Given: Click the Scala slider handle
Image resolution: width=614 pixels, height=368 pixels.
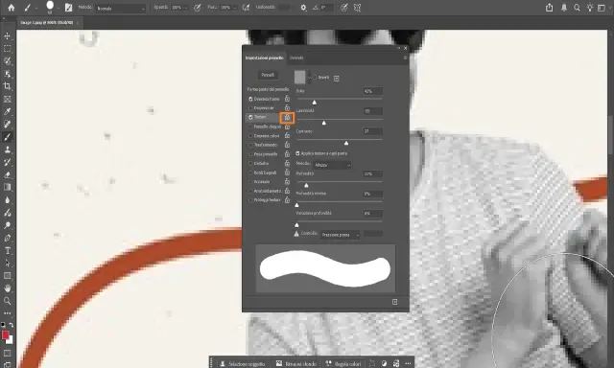Looking at the screenshot, I should pos(314,103).
